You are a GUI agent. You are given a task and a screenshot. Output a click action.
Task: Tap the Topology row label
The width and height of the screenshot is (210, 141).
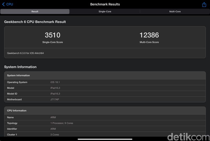[12, 123]
